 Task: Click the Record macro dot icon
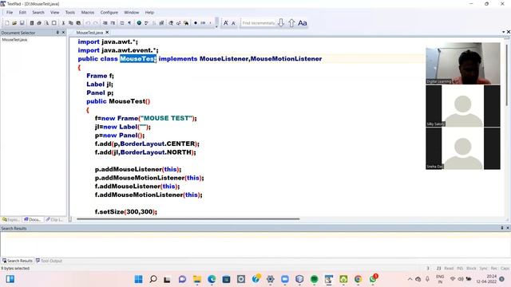click(196, 23)
